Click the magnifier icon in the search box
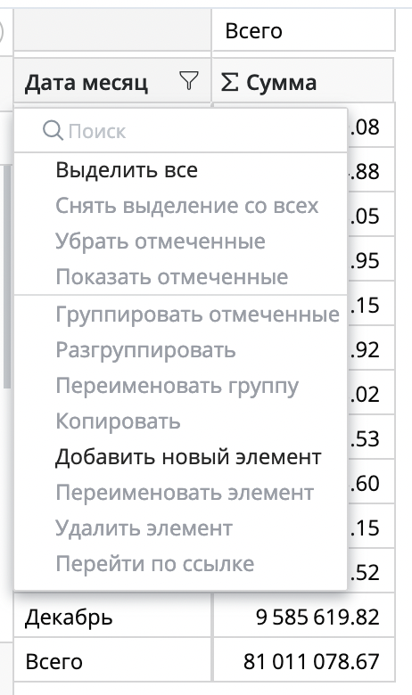Viewport: 412px width, 695px height. pyautogui.click(x=53, y=131)
